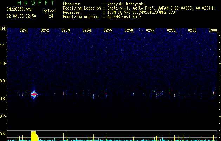Screen dimensions: 221x141
Task: Click the 0256 time marker
Action: pos(129,30)
